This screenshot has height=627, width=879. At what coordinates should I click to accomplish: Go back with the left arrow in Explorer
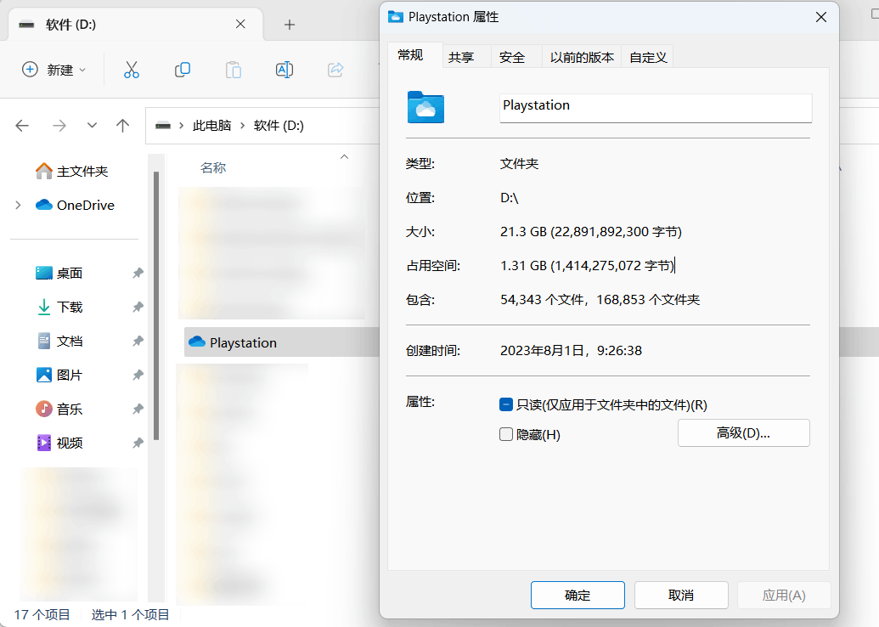(x=22, y=126)
